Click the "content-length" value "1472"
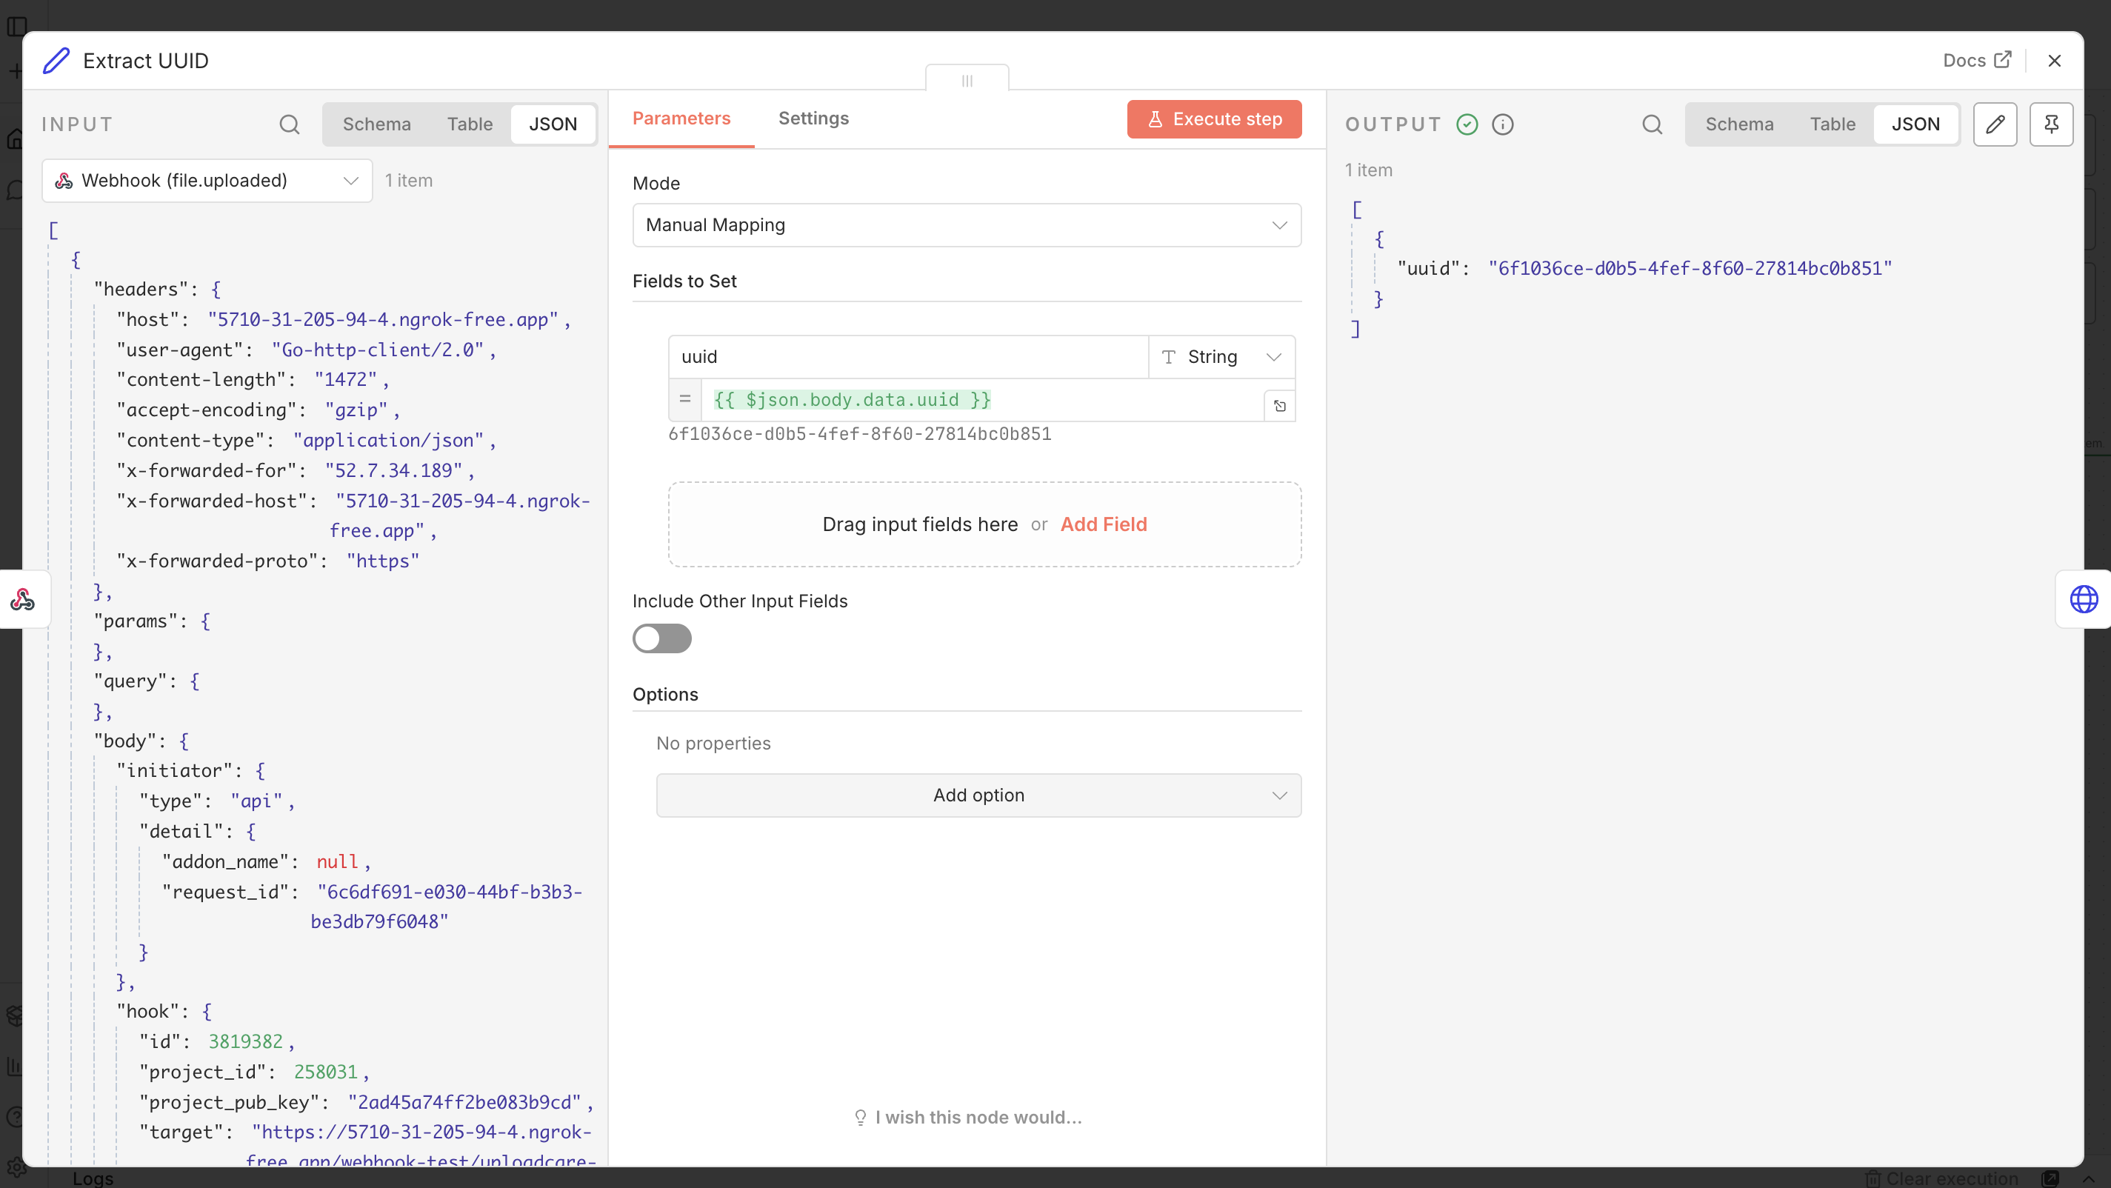2111x1188 pixels. coord(346,380)
